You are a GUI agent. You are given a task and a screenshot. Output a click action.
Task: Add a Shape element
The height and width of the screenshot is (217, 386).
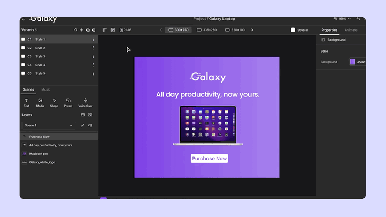click(x=54, y=102)
